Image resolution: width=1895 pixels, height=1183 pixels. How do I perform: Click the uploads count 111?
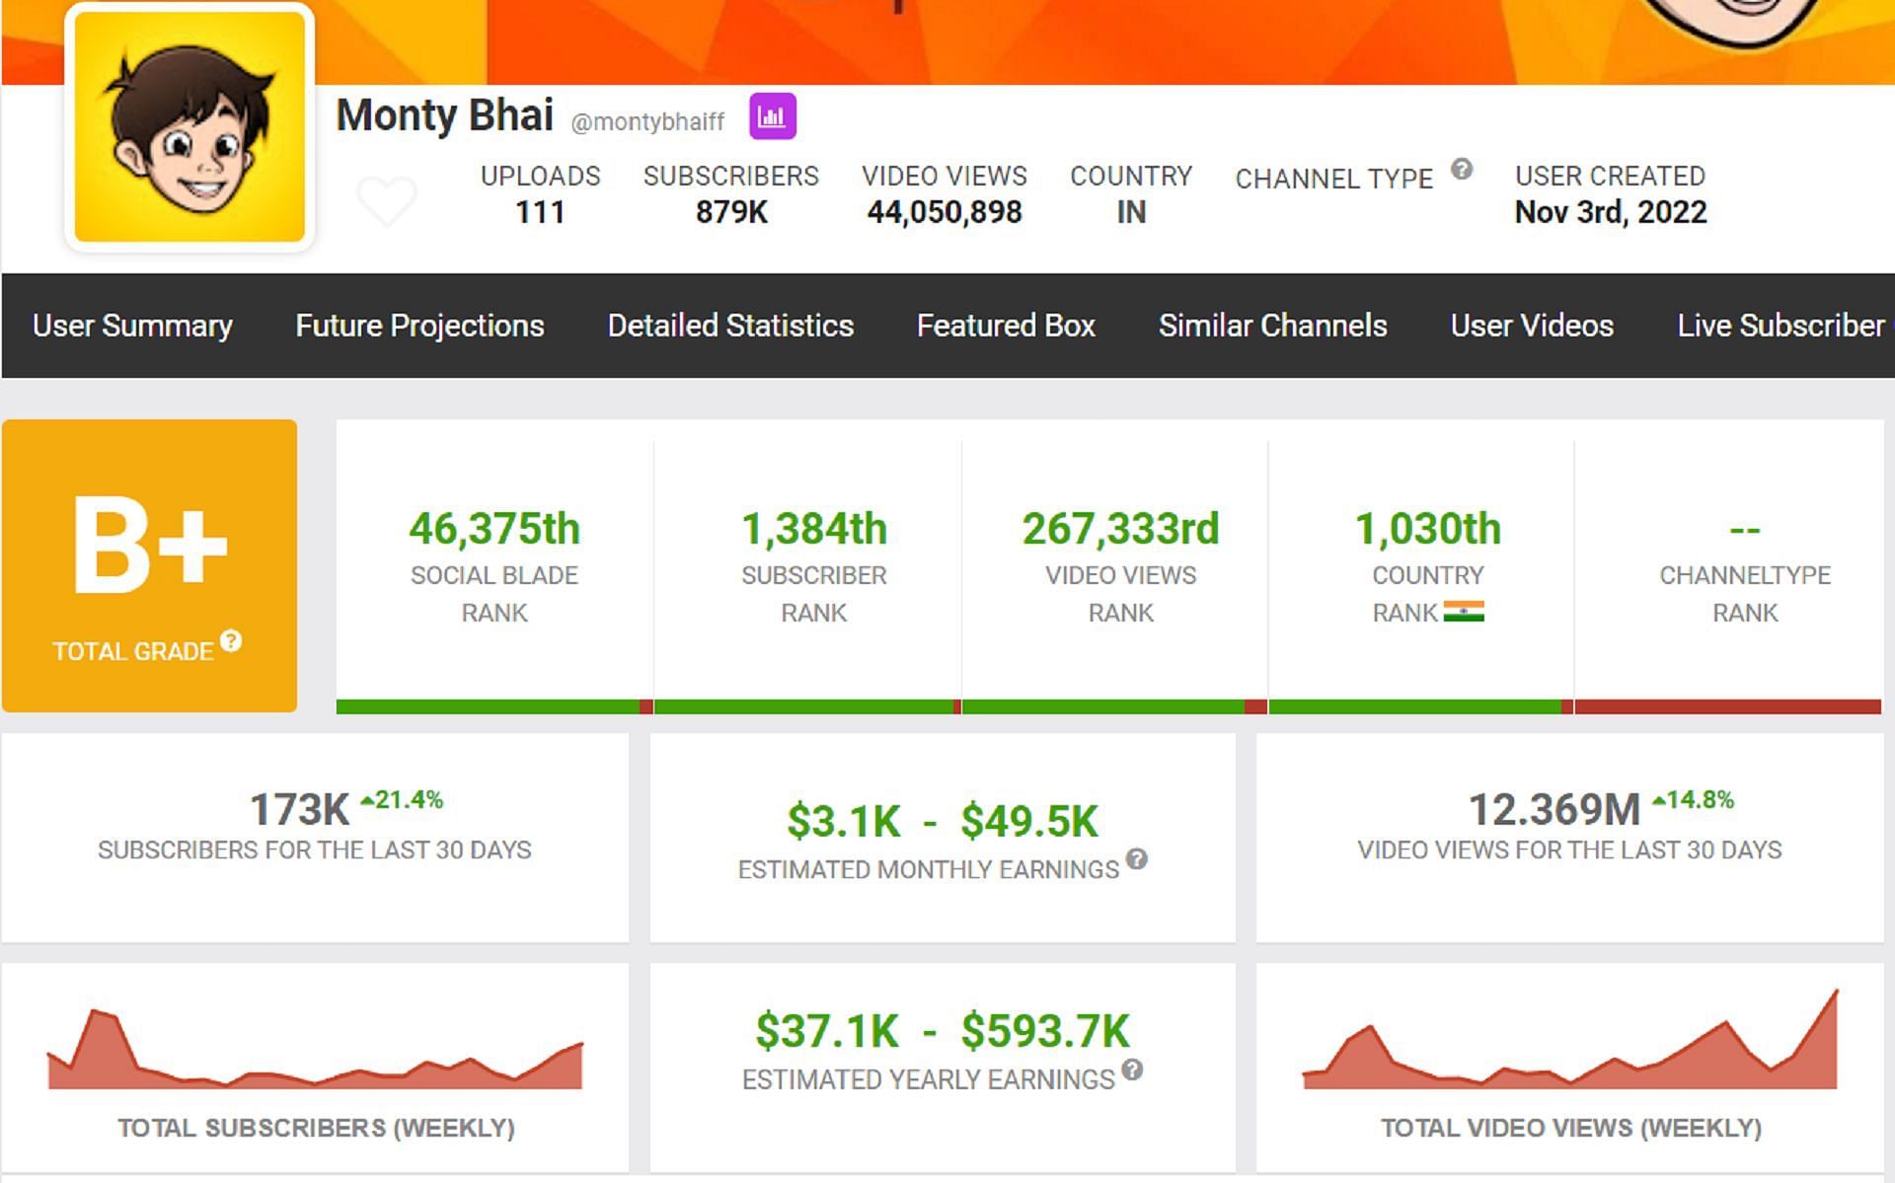pyautogui.click(x=540, y=212)
